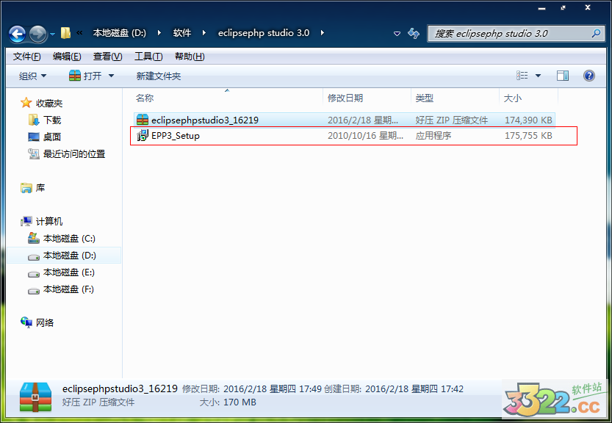Viewport: 612px width, 423px height.
Task: Click the 收藏夹 star icon
Action: pyautogui.click(x=26, y=103)
